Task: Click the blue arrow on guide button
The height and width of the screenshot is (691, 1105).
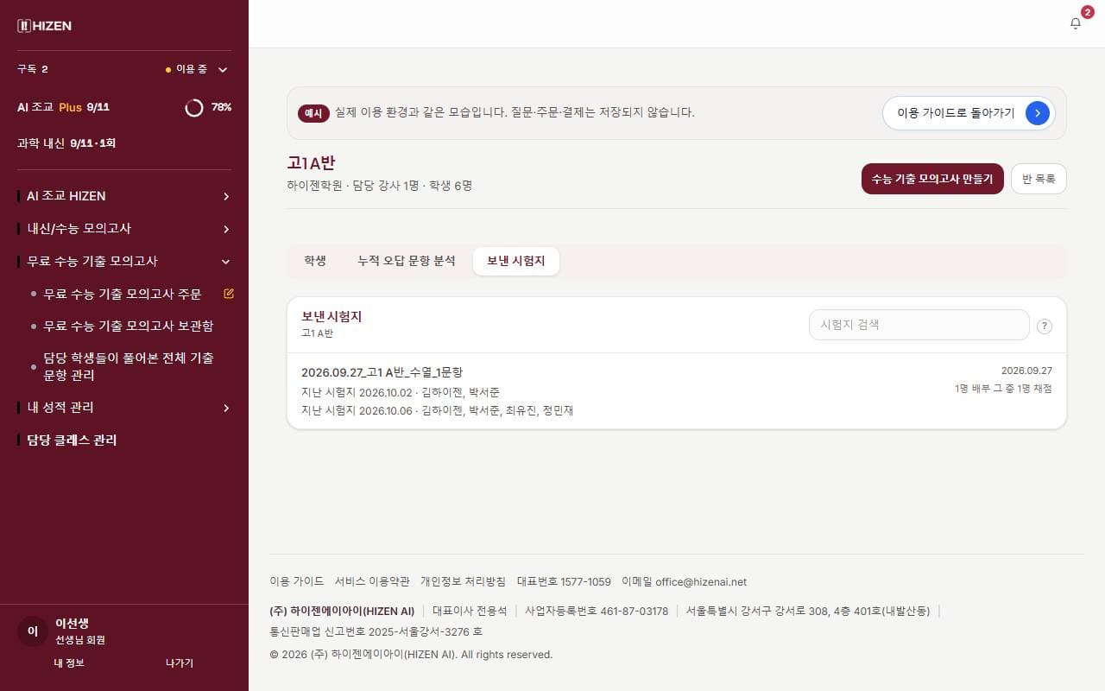Action: [1038, 112]
